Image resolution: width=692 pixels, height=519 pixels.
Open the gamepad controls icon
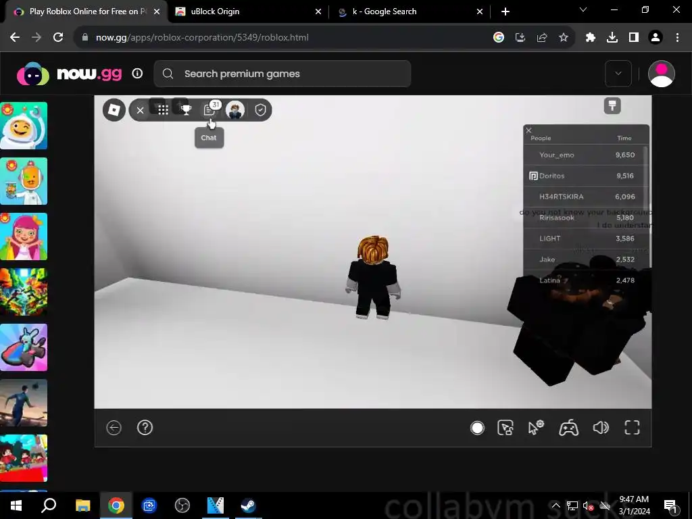tap(569, 428)
